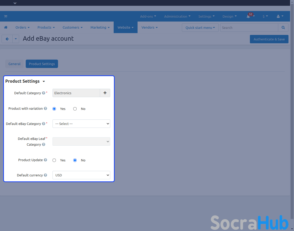Open the Marketing menu

pyautogui.click(x=100, y=27)
